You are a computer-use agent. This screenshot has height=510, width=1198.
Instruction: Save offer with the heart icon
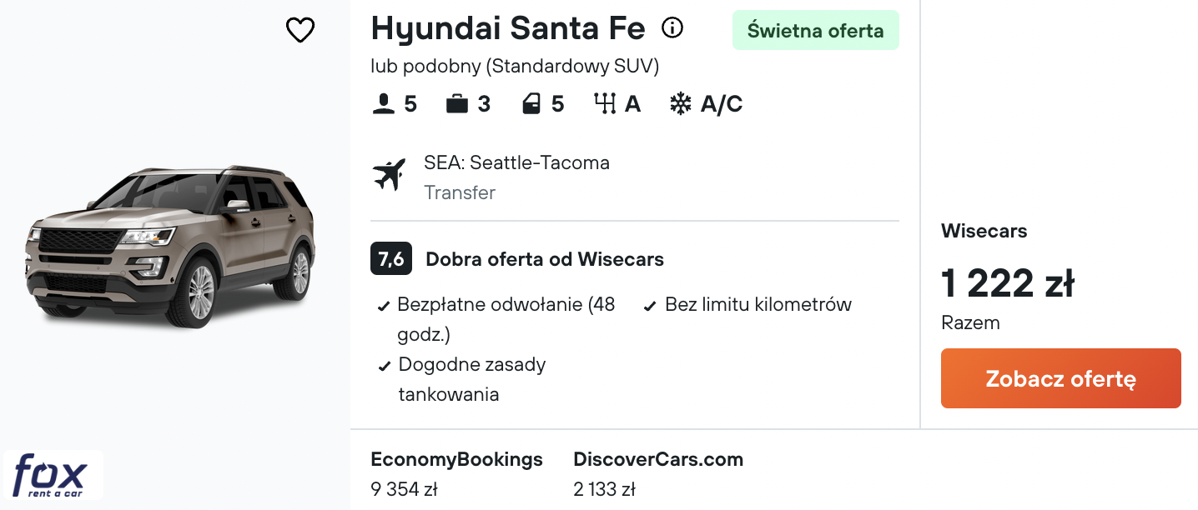[x=300, y=31]
